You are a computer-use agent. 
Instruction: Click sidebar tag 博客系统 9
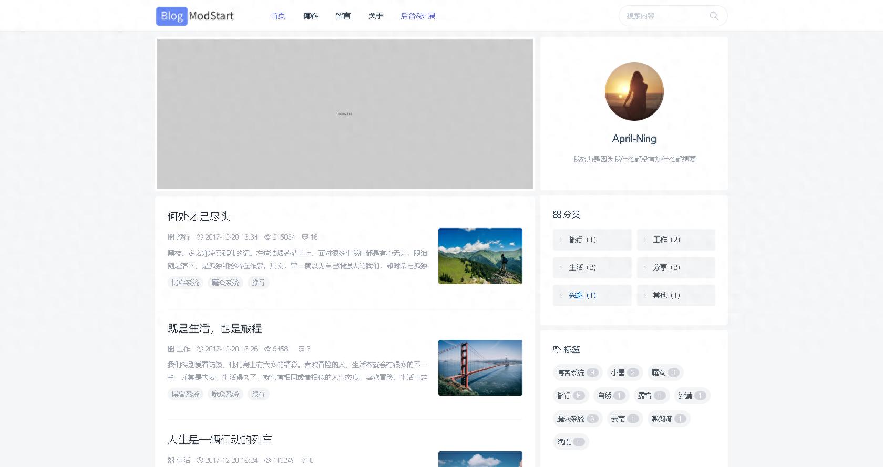tap(578, 372)
